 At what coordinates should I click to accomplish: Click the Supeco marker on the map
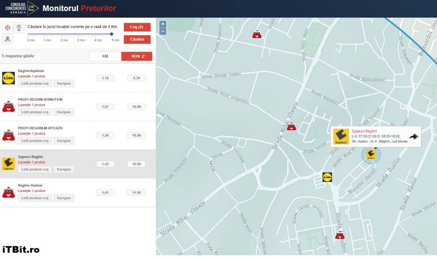click(x=371, y=154)
